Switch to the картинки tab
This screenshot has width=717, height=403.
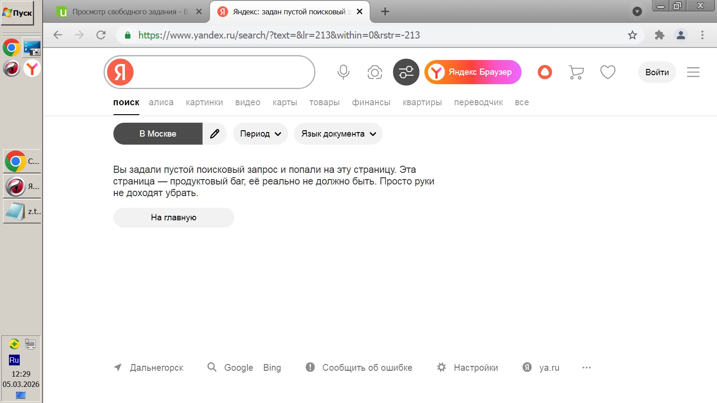coord(204,103)
